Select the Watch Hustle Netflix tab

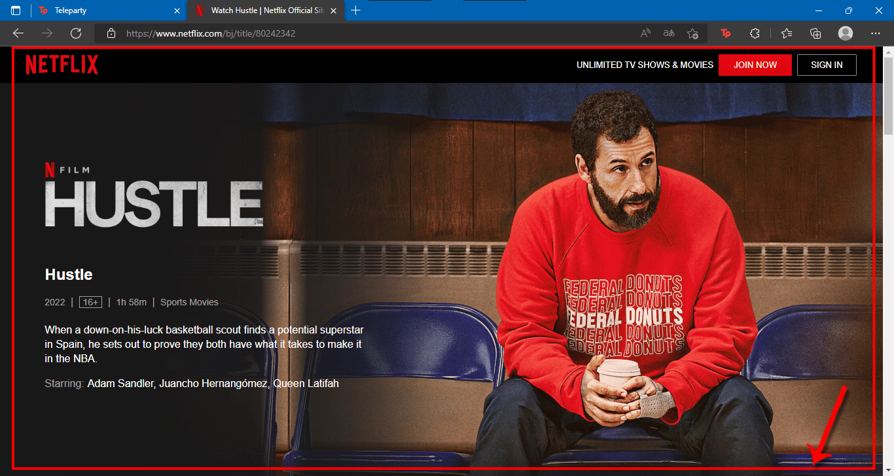tap(266, 10)
